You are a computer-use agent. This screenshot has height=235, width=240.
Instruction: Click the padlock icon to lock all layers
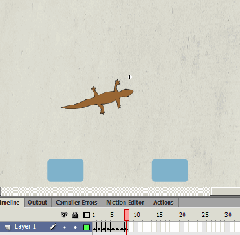75,214
